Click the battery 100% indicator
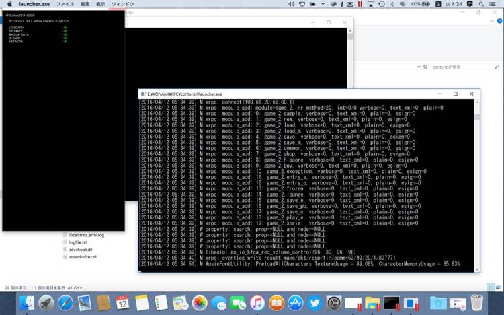Image resolution: width=504 pixels, height=315 pixels. [420, 4]
